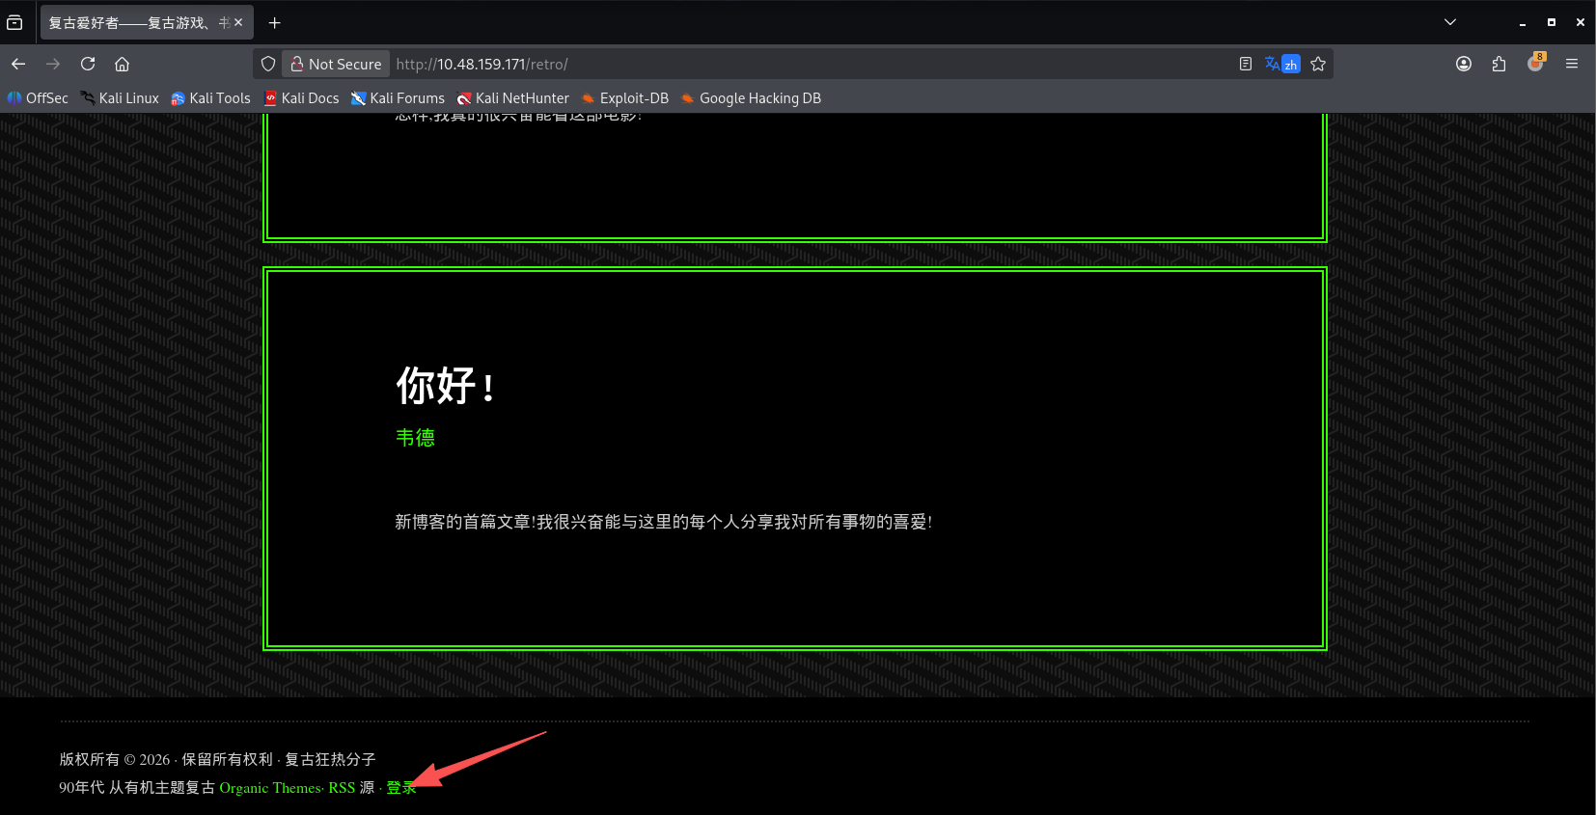Screen dimensions: 1596x815
Task: Toggle Reader View in address bar
Action: tap(1245, 64)
